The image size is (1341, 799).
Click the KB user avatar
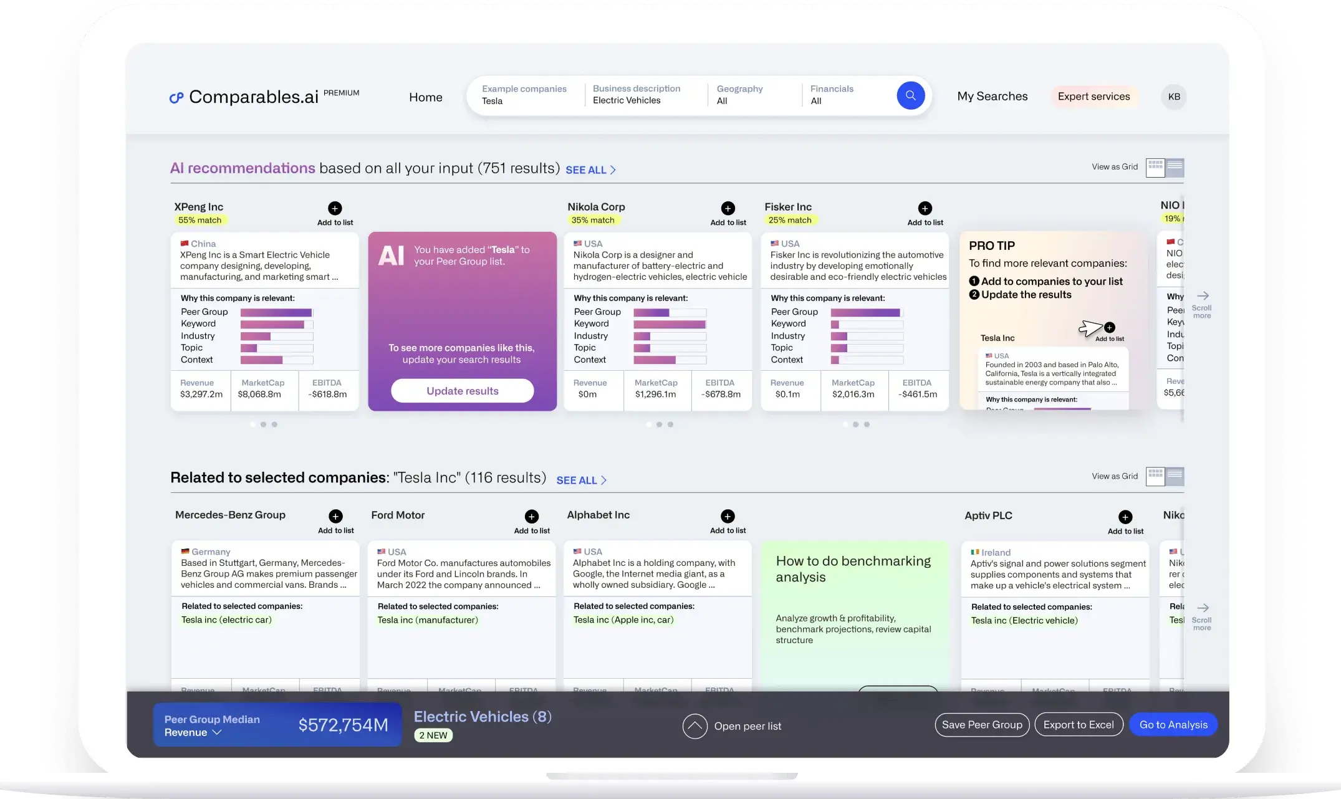pyautogui.click(x=1173, y=97)
